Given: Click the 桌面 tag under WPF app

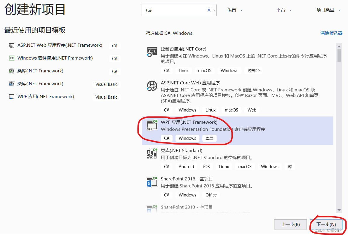Looking at the screenshot, I should click(x=209, y=138).
